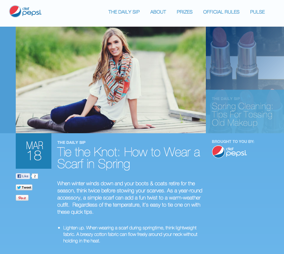
Task: Click the Facebook like count bubble
Action: pos(35,176)
